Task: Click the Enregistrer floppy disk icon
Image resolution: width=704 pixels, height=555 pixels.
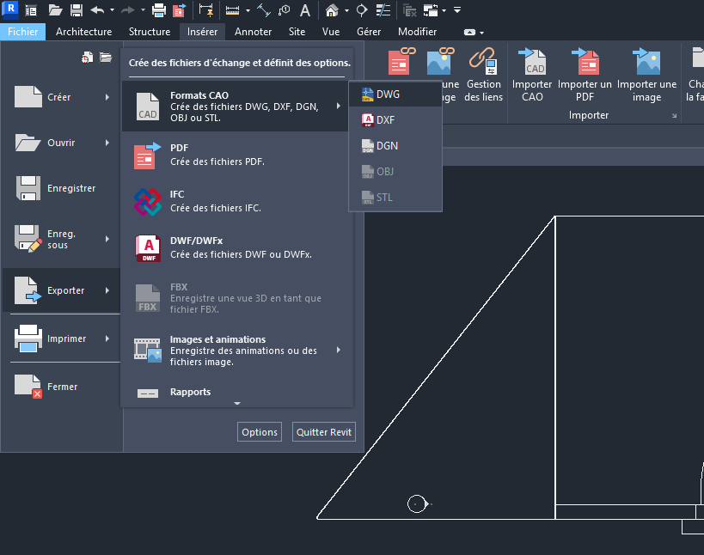Action: point(28,188)
